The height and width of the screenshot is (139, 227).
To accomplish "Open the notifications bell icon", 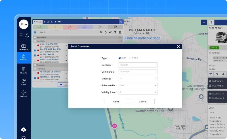I will (x=27, y=35).
